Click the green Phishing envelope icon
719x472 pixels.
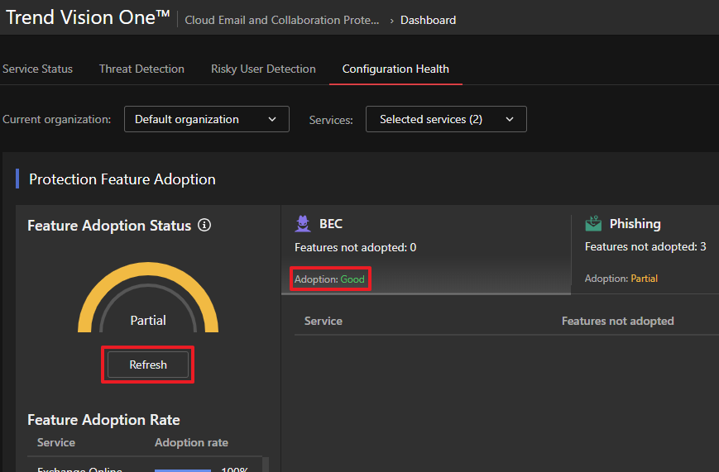[593, 224]
